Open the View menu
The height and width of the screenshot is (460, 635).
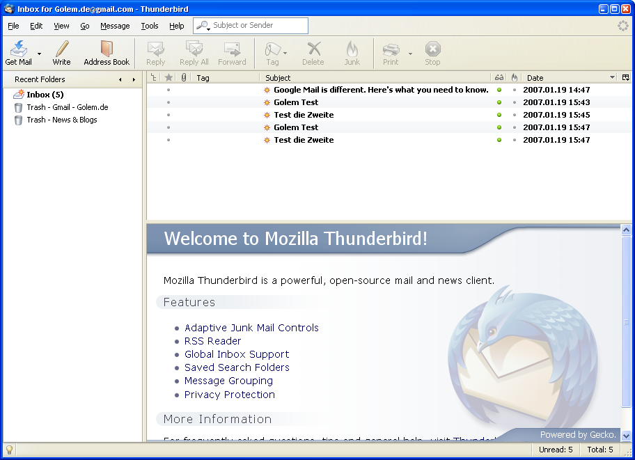pos(61,26)
